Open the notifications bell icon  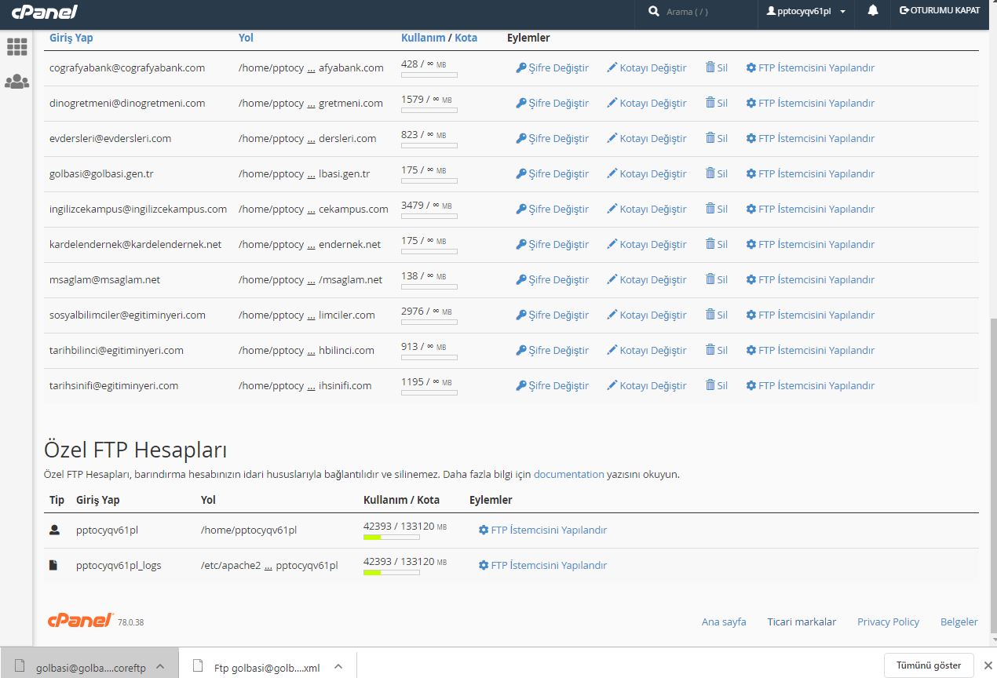coord(873,12)
